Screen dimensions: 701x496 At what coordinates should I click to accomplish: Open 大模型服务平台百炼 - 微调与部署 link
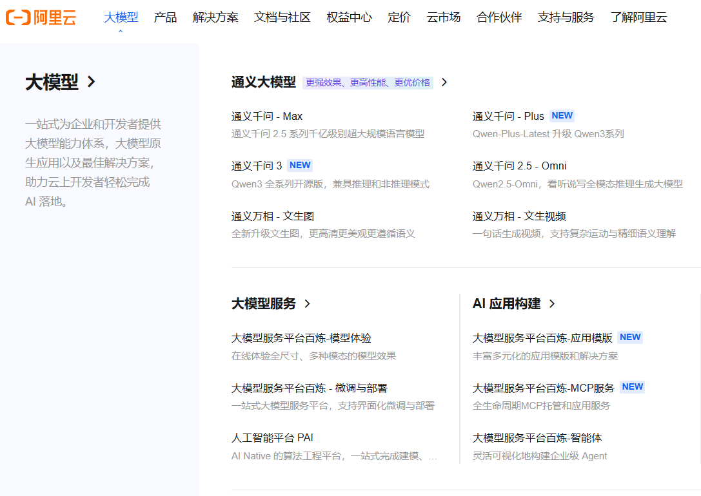(x=310, y=388)
